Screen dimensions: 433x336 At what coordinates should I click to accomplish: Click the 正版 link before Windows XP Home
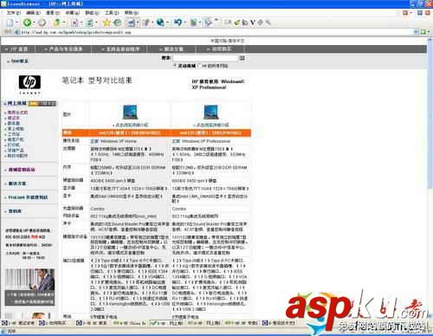94,141
